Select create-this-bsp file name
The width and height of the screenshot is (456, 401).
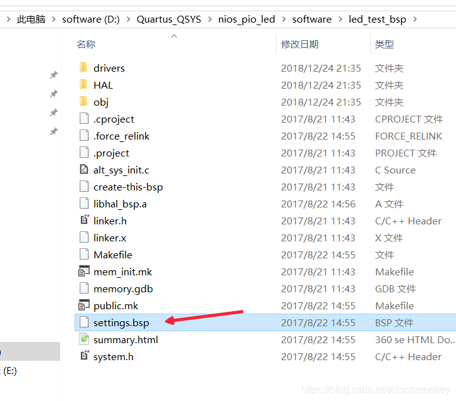click(x=128, y=187)
